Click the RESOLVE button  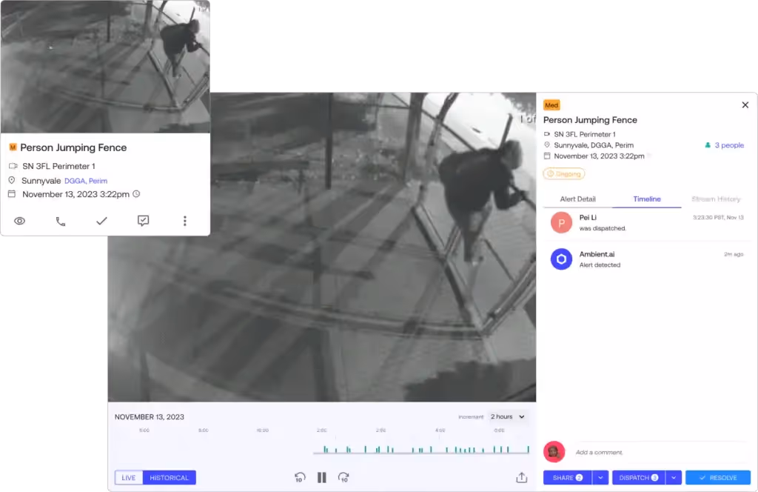718,477
